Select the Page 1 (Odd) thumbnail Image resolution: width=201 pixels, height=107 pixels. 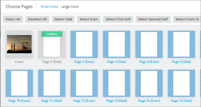coord(52,44)
